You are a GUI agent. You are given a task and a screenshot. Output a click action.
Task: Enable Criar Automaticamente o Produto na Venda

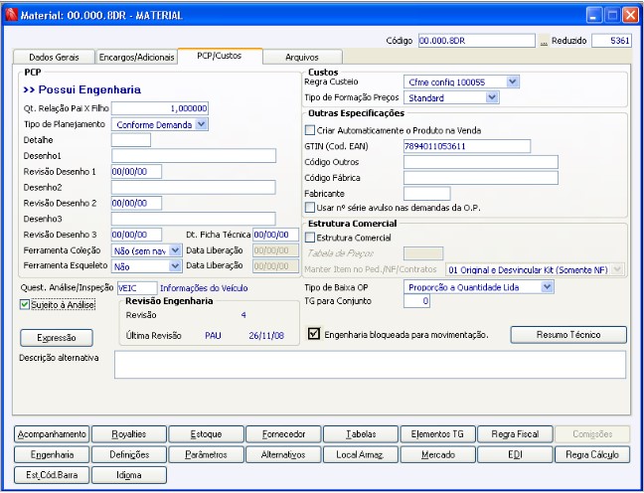310,130
